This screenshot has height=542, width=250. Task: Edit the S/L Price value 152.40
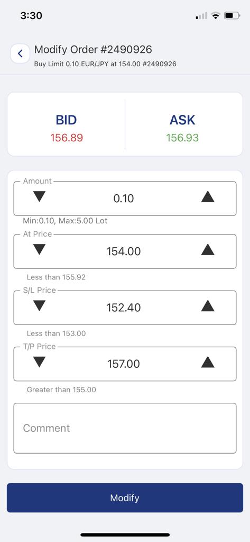point(124,308)
